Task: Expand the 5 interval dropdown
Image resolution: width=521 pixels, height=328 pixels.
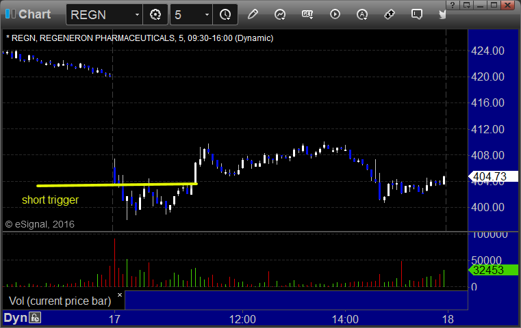Action: (x=207, y=15)
